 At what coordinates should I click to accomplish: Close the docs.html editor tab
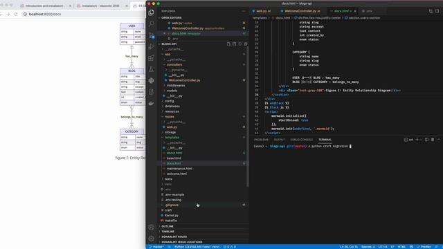(355, 11)
